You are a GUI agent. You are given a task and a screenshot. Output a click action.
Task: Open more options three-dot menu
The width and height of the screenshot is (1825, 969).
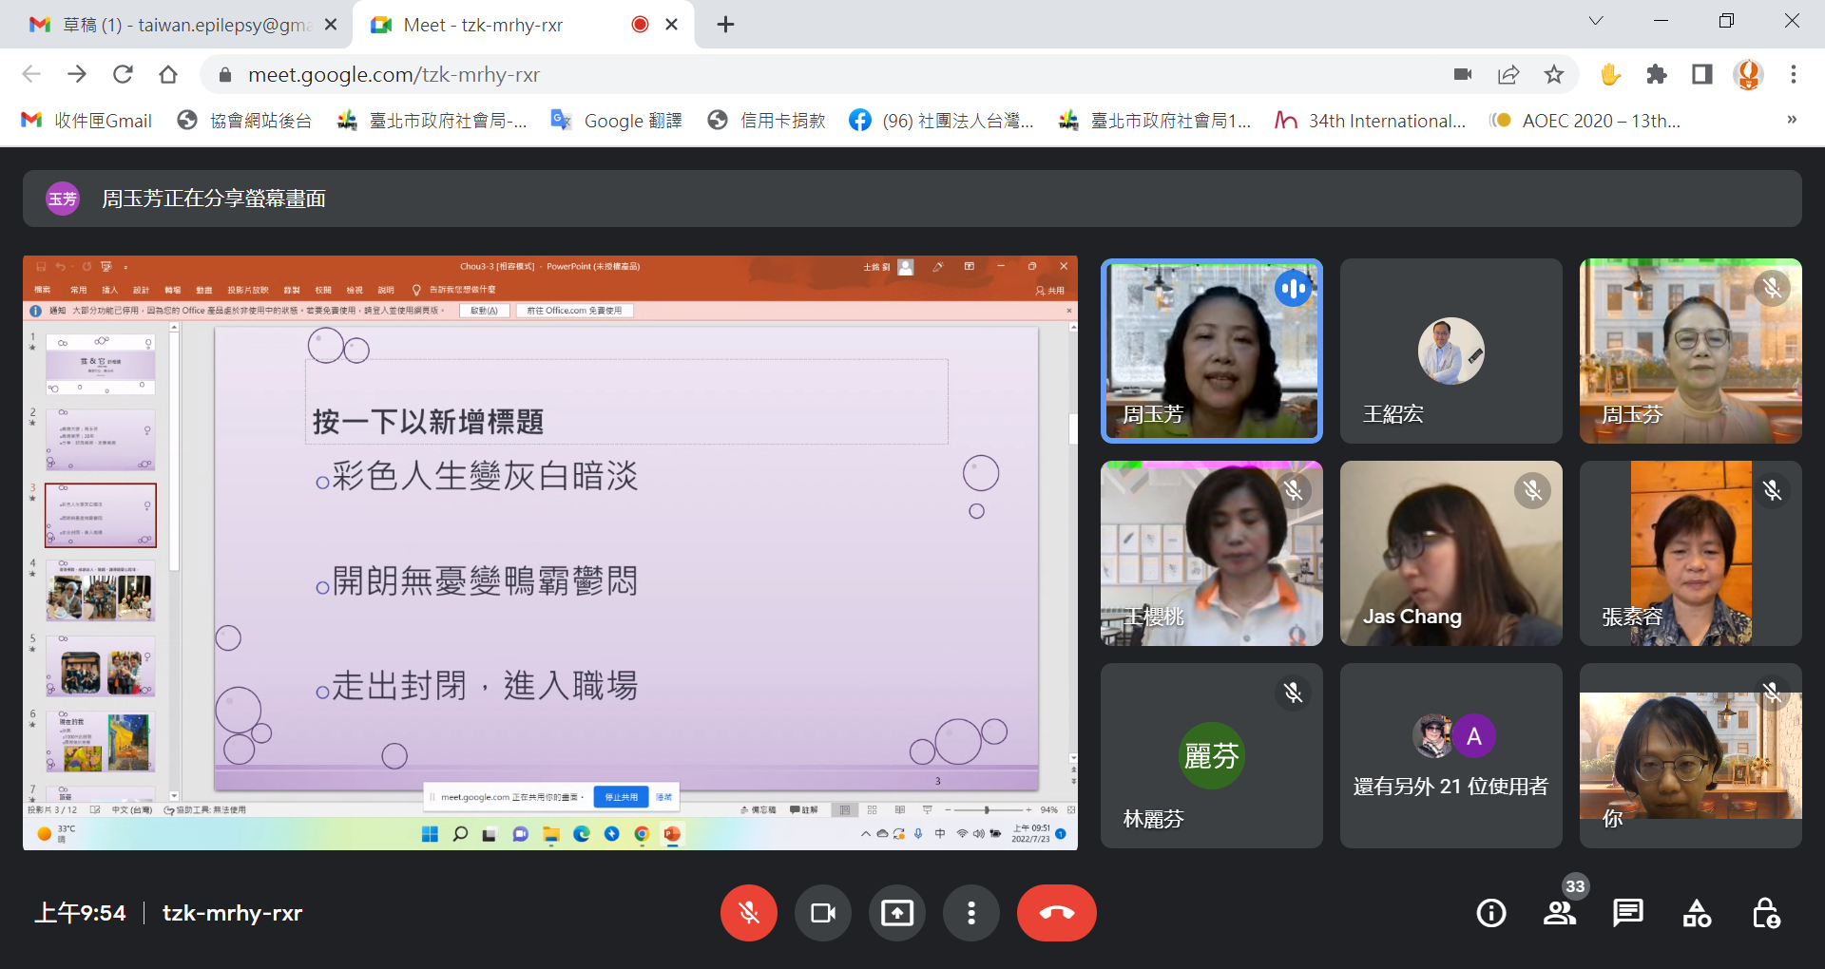pos(970,913)
